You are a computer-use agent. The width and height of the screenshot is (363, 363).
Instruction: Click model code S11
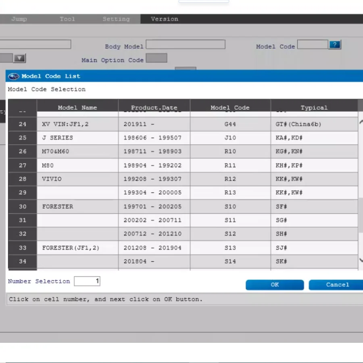[x=230, y=220]
